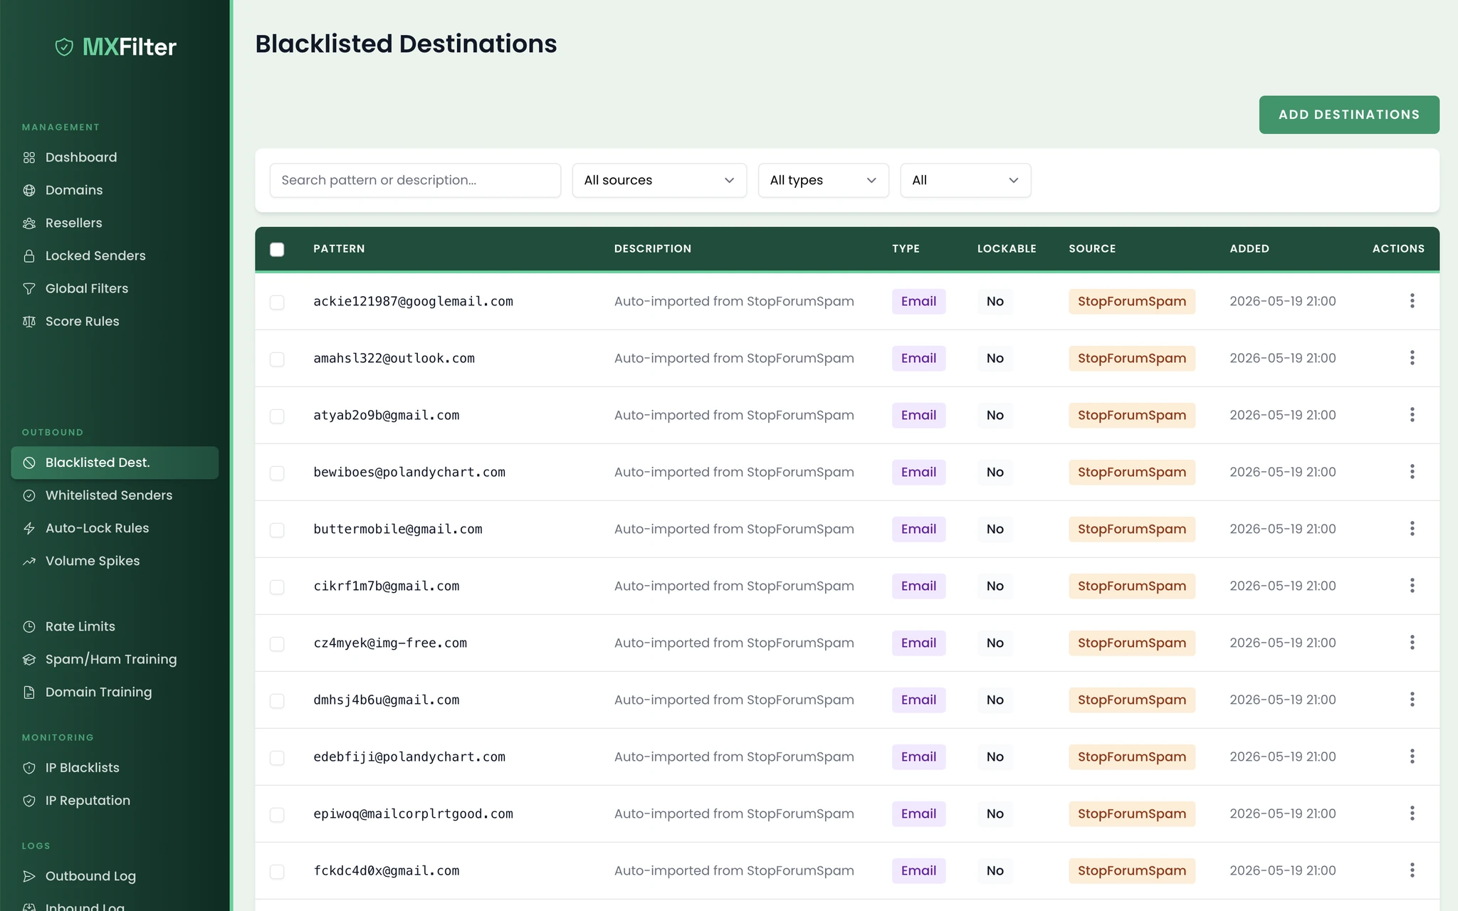
Task: Click the Auto-Lock Rules lightning icon
Action: pyautogui.click(x=29, y=528)
